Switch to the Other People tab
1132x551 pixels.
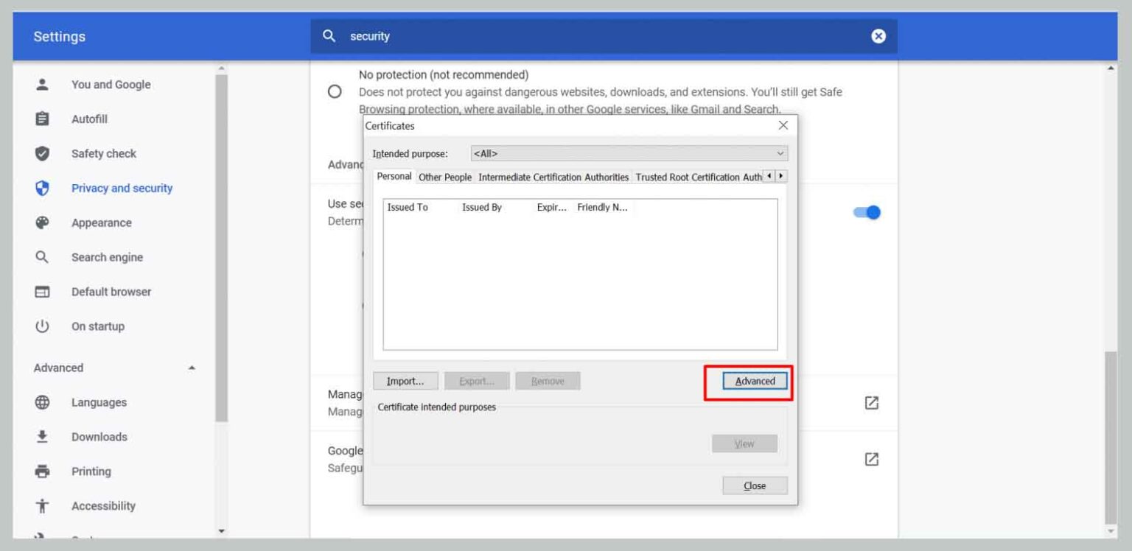(x=444, y=177)
